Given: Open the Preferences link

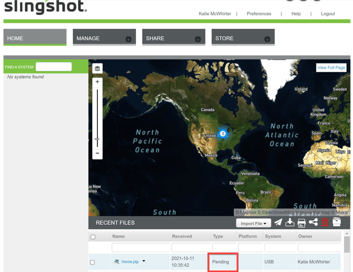Looking at the screenshot, I should 259,14.
